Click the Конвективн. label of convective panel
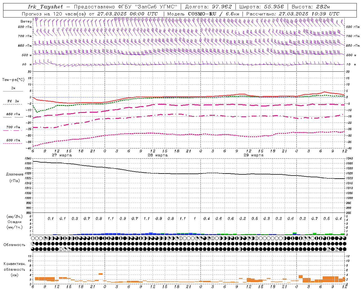This screenshot has width=361, height=289. [x=15, y=264]
